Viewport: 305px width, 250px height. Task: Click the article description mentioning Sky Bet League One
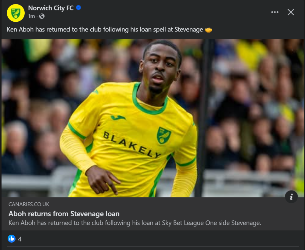tap(135, 223)
